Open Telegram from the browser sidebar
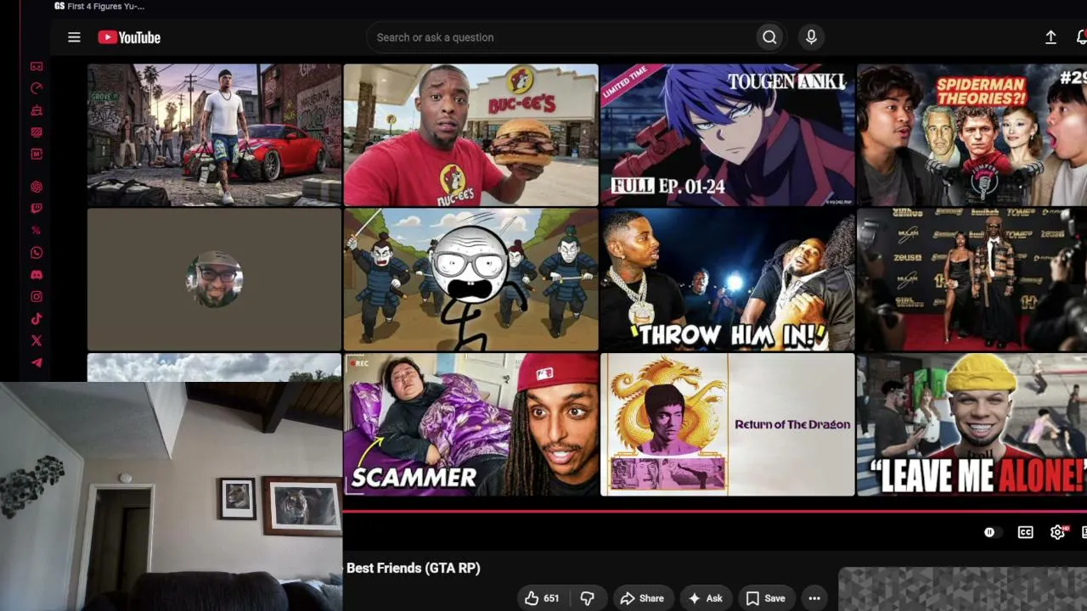Screen dimensions: 1087x611 point(37,363)
